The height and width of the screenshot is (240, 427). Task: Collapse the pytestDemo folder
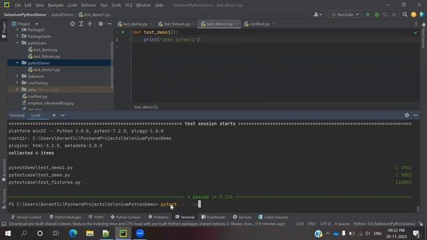(17, 63)
